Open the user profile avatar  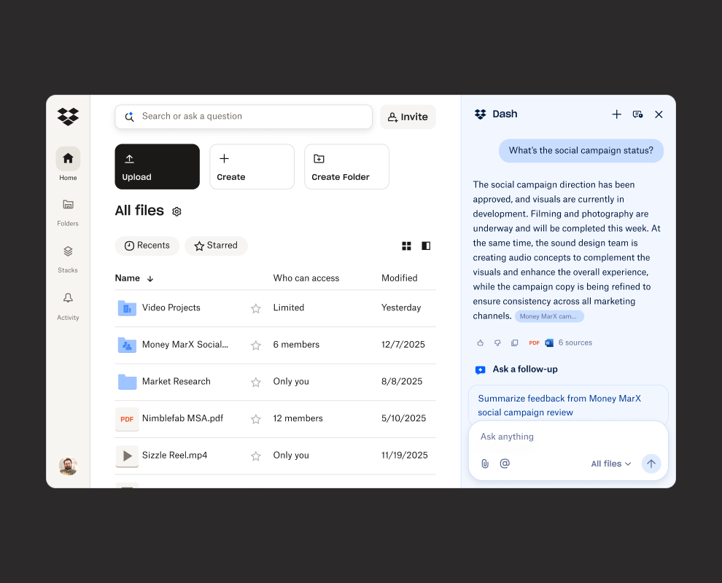pos(68,466)
